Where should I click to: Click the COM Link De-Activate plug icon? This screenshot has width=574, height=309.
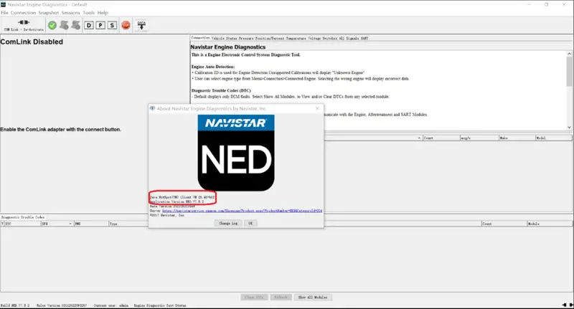[x=24, y=23]
